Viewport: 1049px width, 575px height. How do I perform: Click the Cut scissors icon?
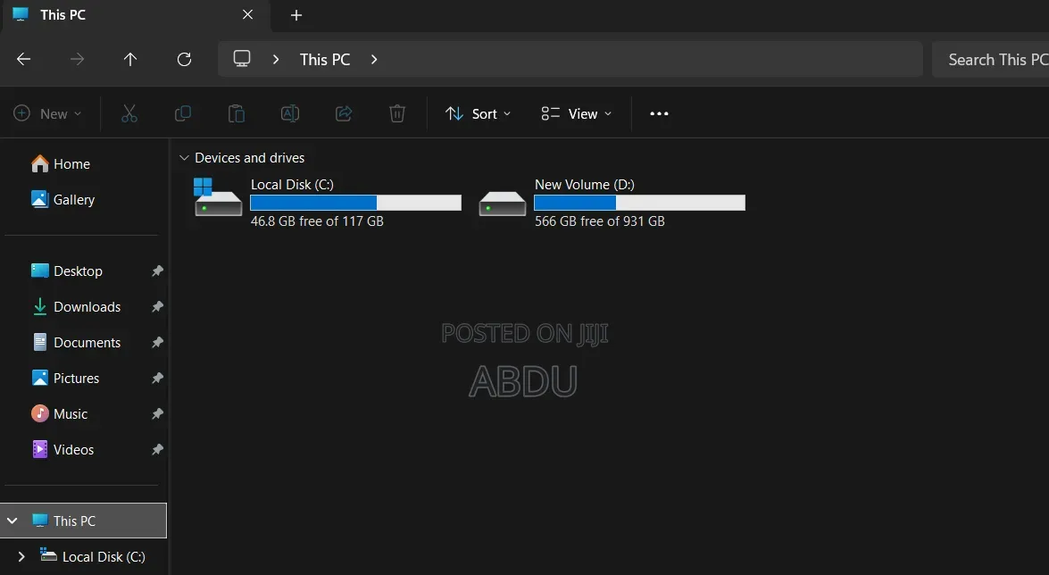click(x=129, y=113)
